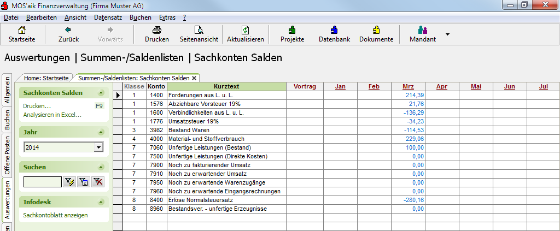This screenshot has height=231, width=560.
Task: Sort by the Konto column header
Action: (156, 87)
